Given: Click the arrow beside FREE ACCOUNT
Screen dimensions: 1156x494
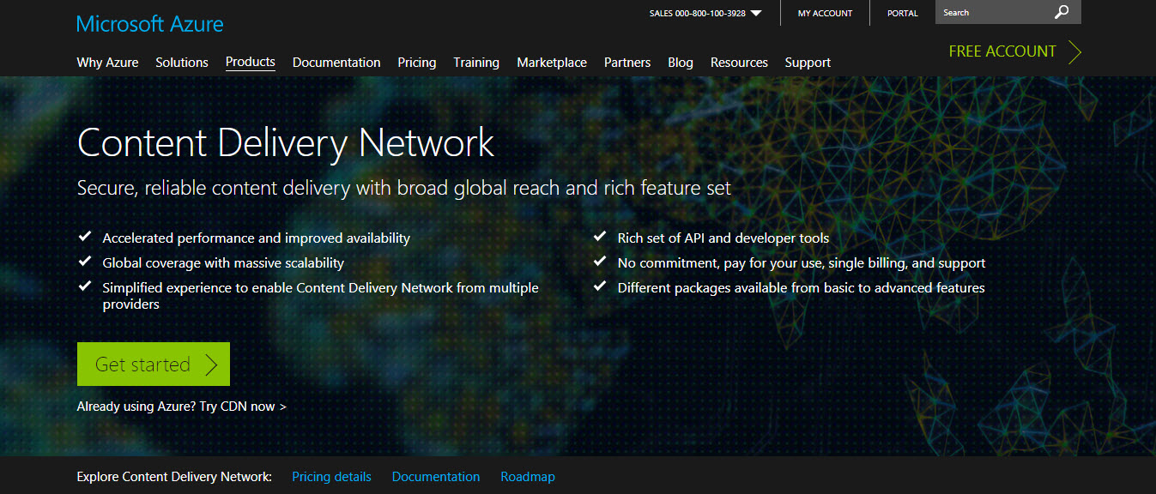Looking at the screenshot, I should 1074,51.
